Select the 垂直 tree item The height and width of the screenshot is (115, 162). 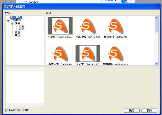point(21,26)
